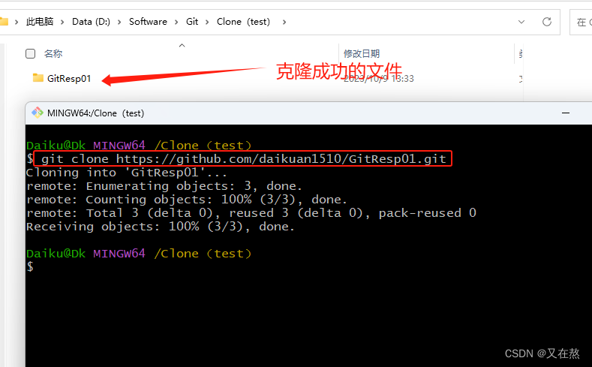
Task: Go to Data (D:) breadcrumb
Action: coord(91,22)
